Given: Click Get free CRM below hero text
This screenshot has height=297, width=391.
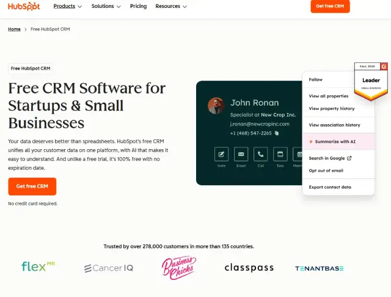Looking at the screenshot, I should pos(32,186).
